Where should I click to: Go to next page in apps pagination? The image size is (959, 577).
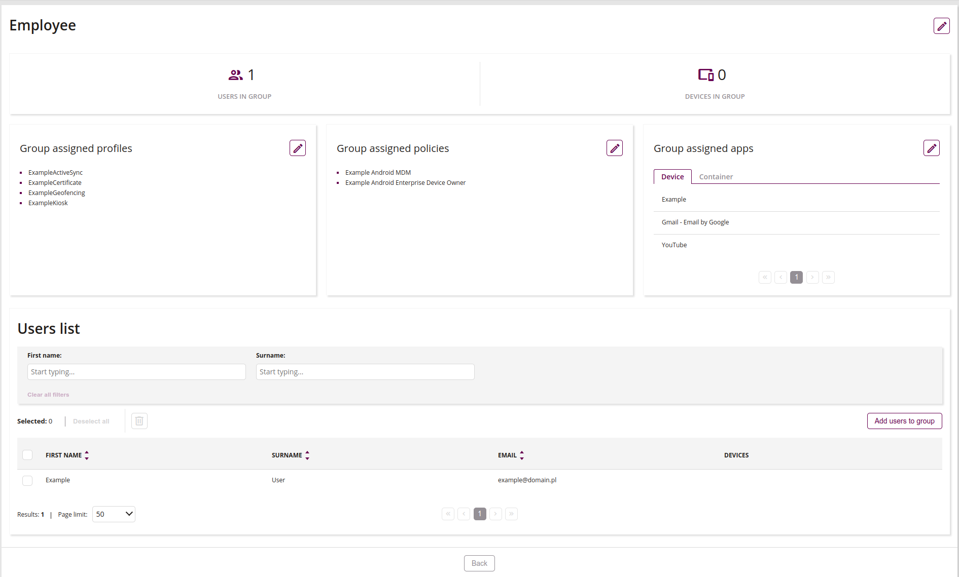tap(812, 277)
